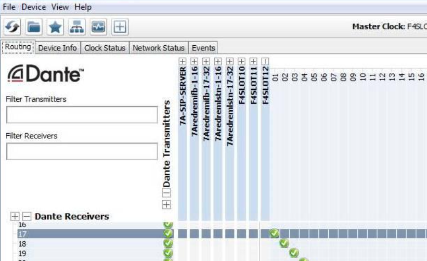Toggle subscription checkmark for channel 17 to transmitter 01
427x261 pixels.
tap(275, 233)
